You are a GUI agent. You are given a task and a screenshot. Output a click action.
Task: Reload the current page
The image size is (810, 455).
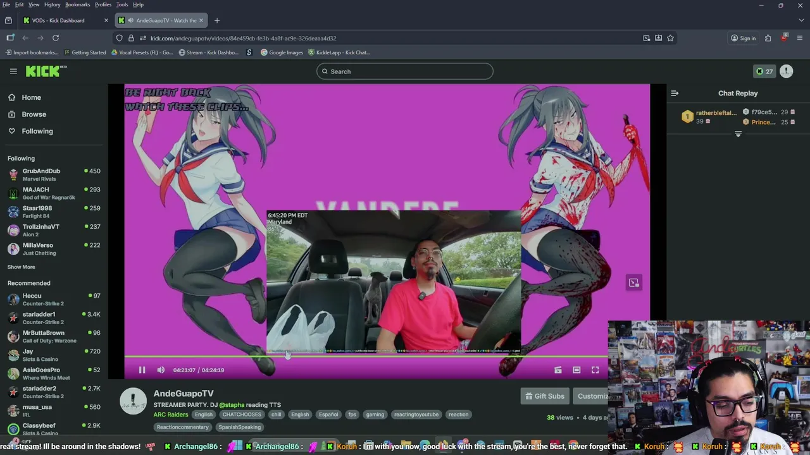[x=56, y=38]
